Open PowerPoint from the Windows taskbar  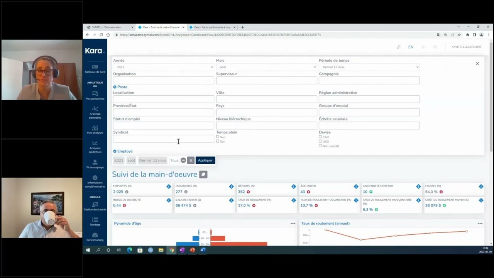tap(192, 250)
